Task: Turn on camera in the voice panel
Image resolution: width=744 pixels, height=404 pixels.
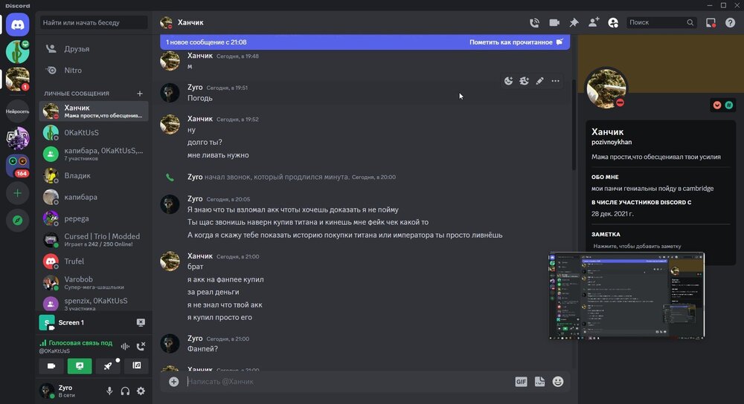Action: [51, 365]
